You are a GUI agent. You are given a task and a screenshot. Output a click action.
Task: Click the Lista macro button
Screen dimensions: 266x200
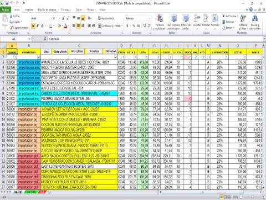(x=46, y=52)
